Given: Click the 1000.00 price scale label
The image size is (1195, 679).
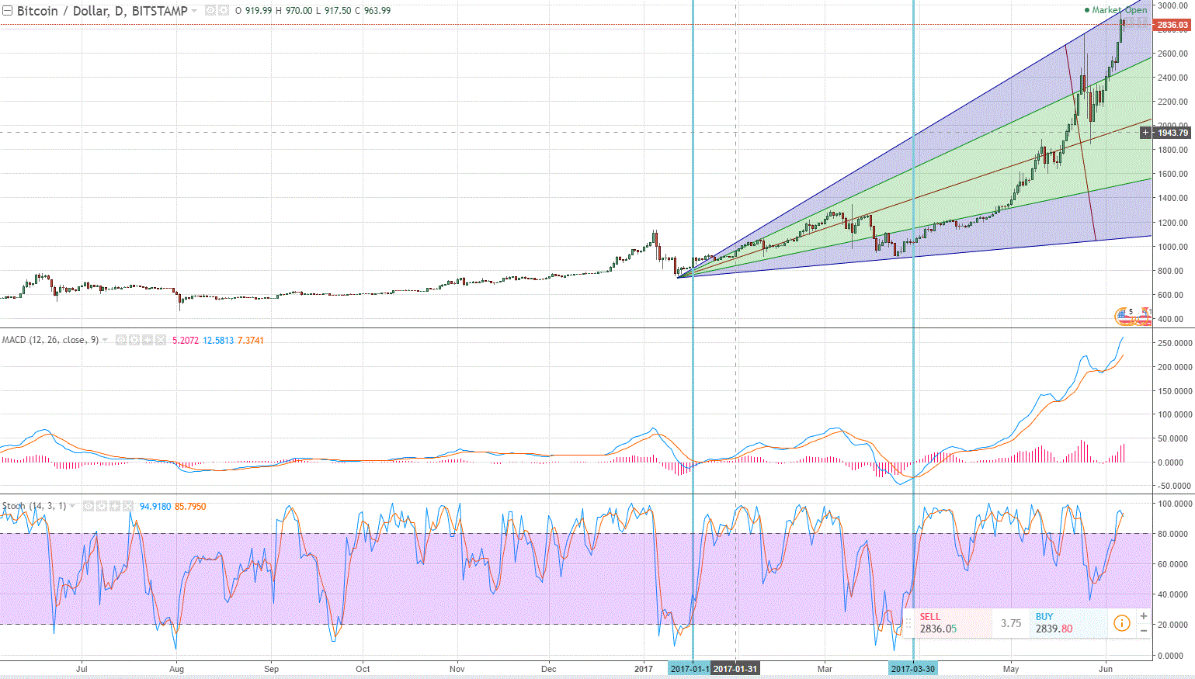Looking at the screenshot, I should (1172, 247).
